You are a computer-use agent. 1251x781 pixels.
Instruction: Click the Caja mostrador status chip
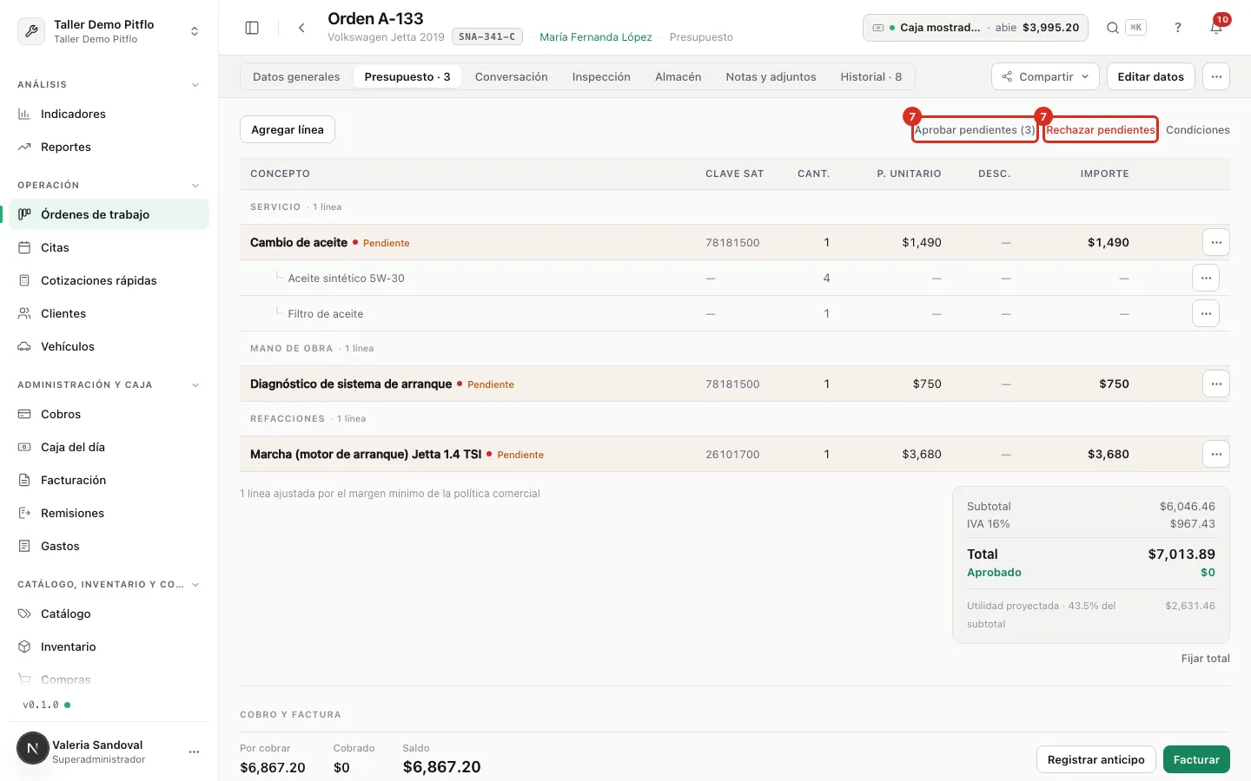(976, 28)
